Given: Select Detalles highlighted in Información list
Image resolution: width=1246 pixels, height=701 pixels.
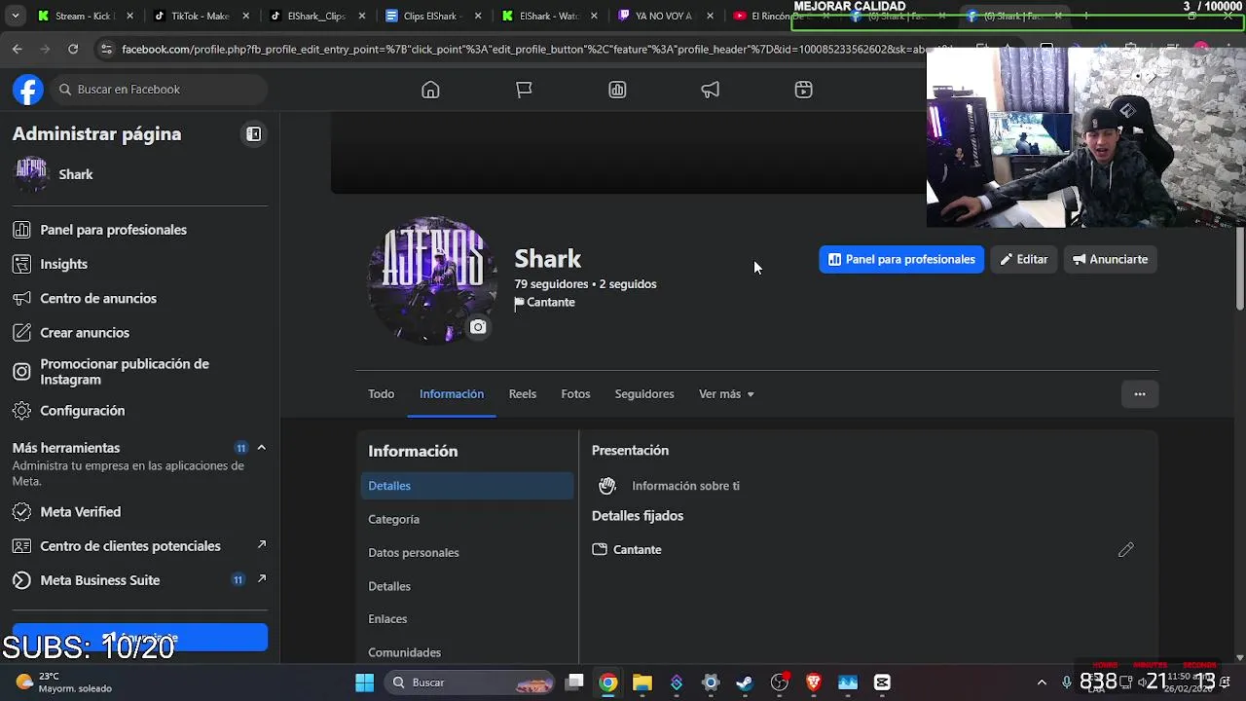Looking at the screenshot, I should (467, 486).
